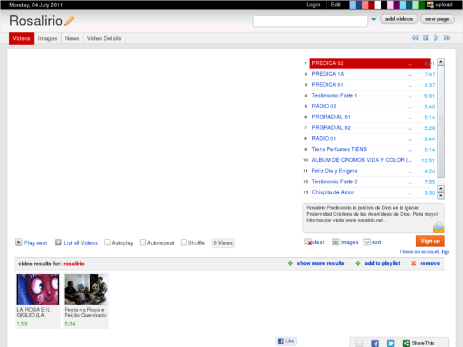Click the play triangle icon
Image resolution: width=463 pixels, height=347 pixels.
point(436,38)
